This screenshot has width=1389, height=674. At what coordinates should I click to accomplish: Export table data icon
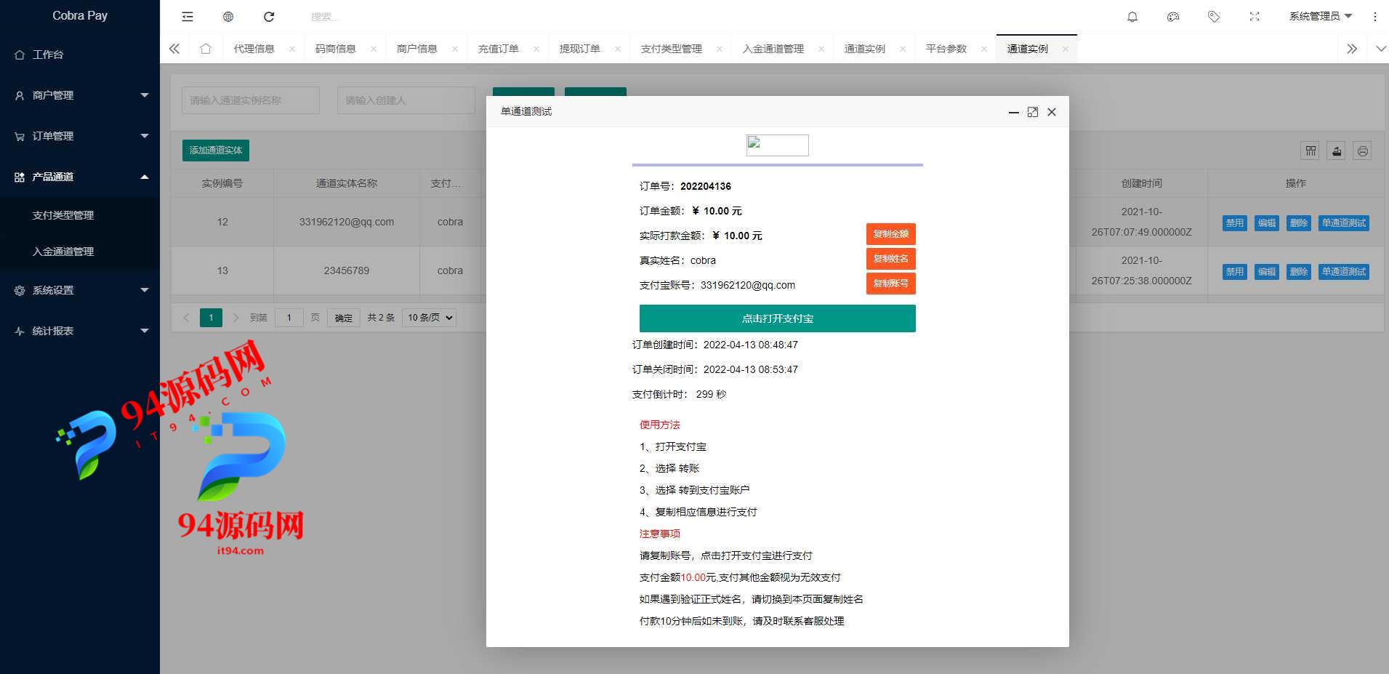[x=1337, y=151]
